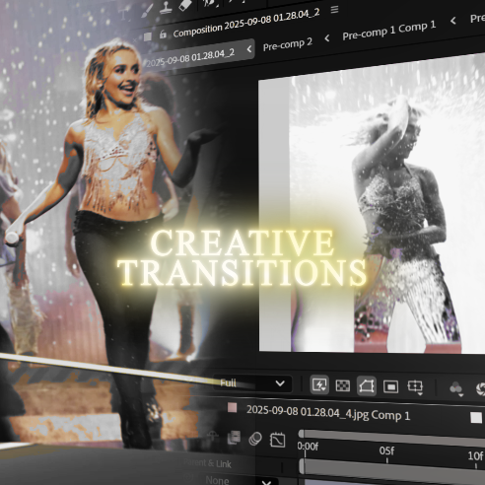Select the Brush tool in toolbar
The height and width of the screenshot is (485, 485).
pyautogui.click(x=146, y=11)
